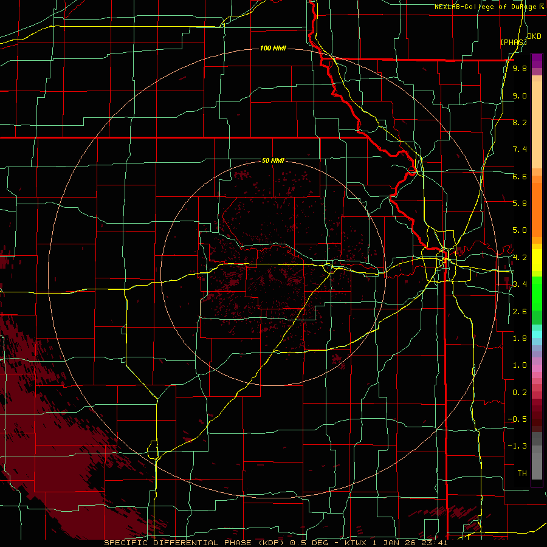Click the light peach swatch on color bar
Screen dimensions: 547x547
(x=537, y=126)
